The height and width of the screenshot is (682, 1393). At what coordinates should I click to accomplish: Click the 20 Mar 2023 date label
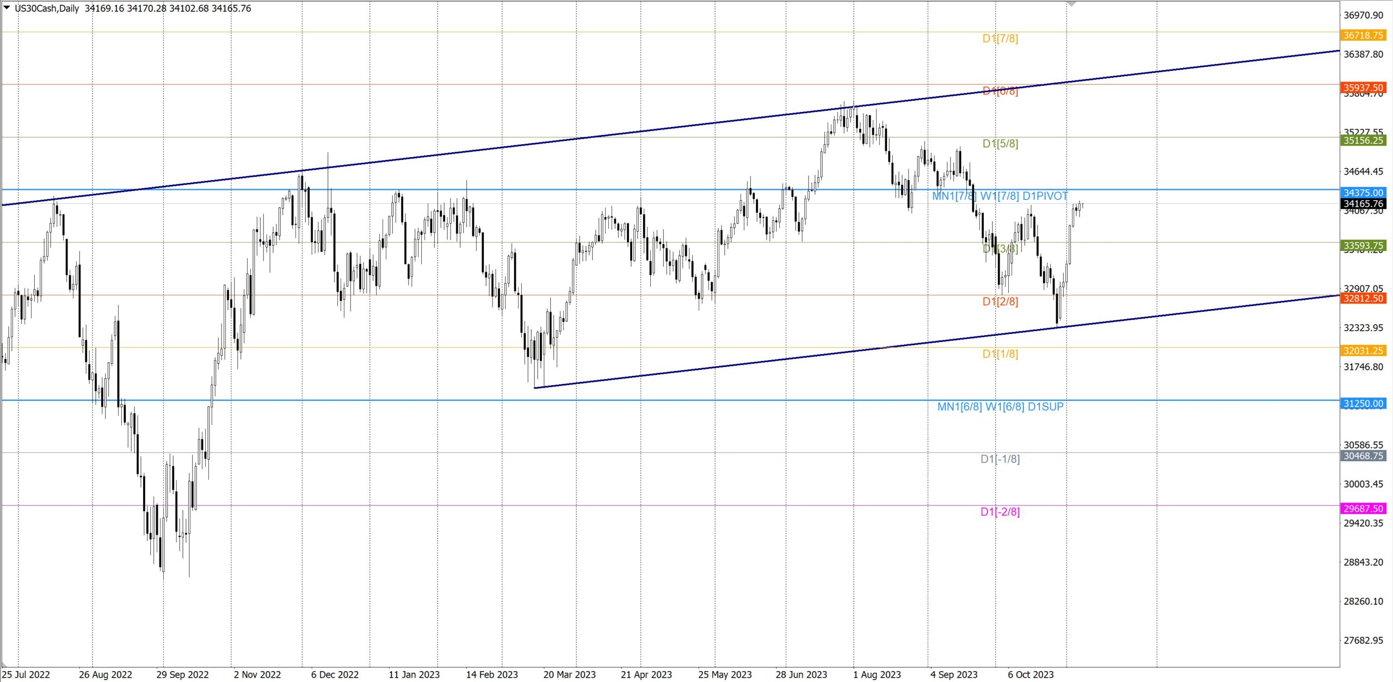click(x=569, y=674)
